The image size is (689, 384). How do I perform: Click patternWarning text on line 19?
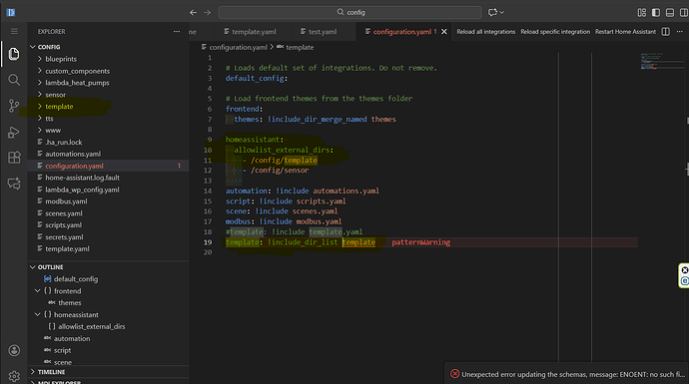coord(420,242)
